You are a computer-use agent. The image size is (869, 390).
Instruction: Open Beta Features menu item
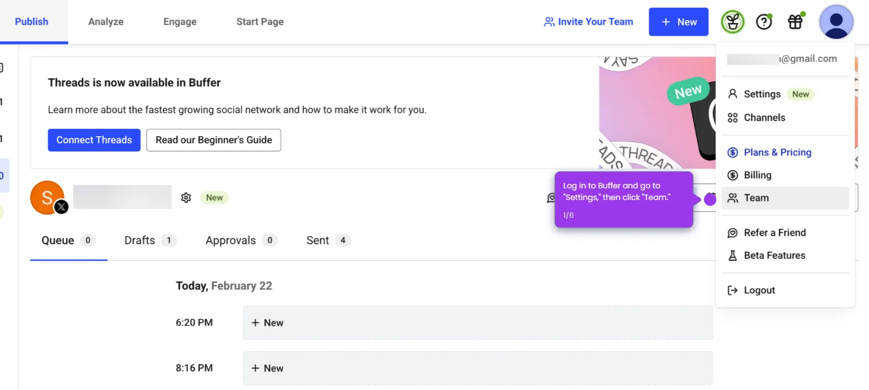click(x=785, y=256)
